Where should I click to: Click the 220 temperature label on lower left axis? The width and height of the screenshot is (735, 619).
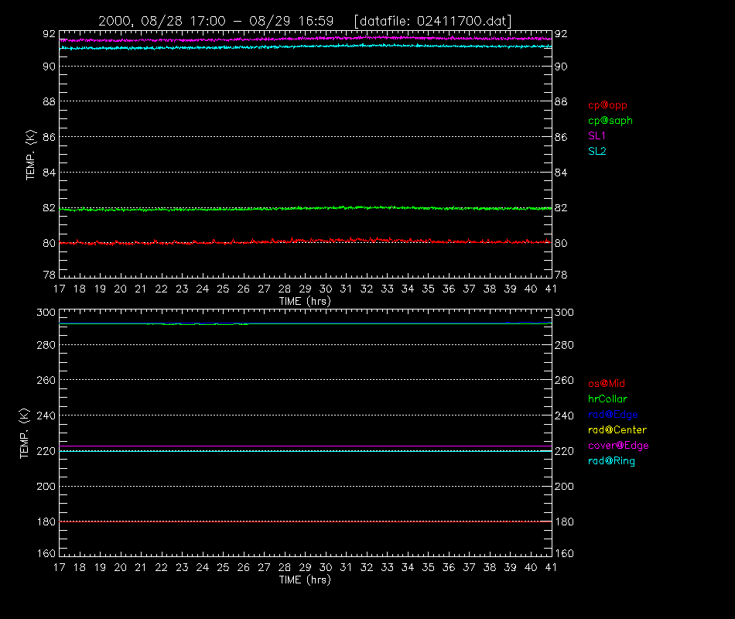point(46,452)
